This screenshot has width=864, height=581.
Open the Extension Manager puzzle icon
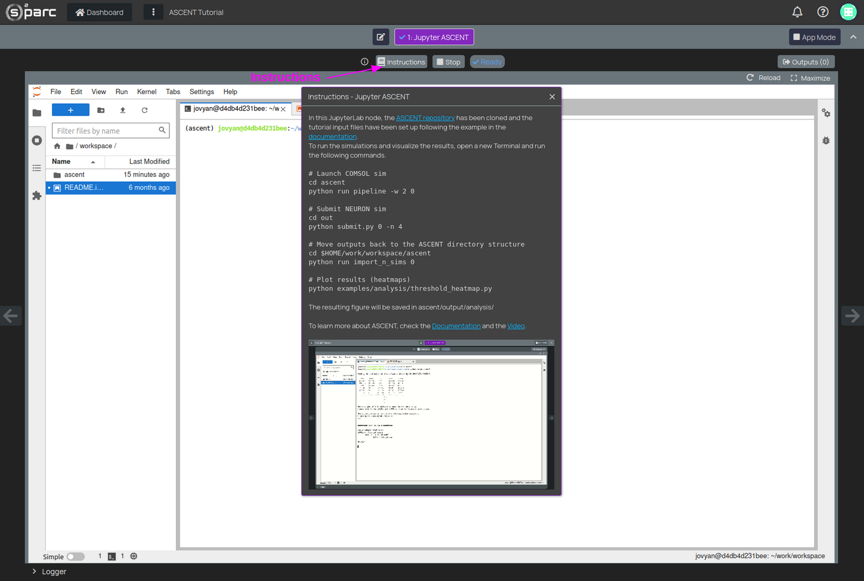(37, 196)
